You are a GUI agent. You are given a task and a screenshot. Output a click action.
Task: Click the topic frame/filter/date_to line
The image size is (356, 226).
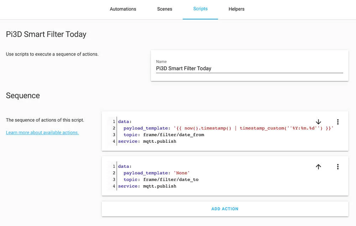click(161, 179)
